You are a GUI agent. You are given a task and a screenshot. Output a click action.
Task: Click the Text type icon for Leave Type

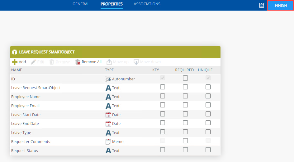point(108,133)
